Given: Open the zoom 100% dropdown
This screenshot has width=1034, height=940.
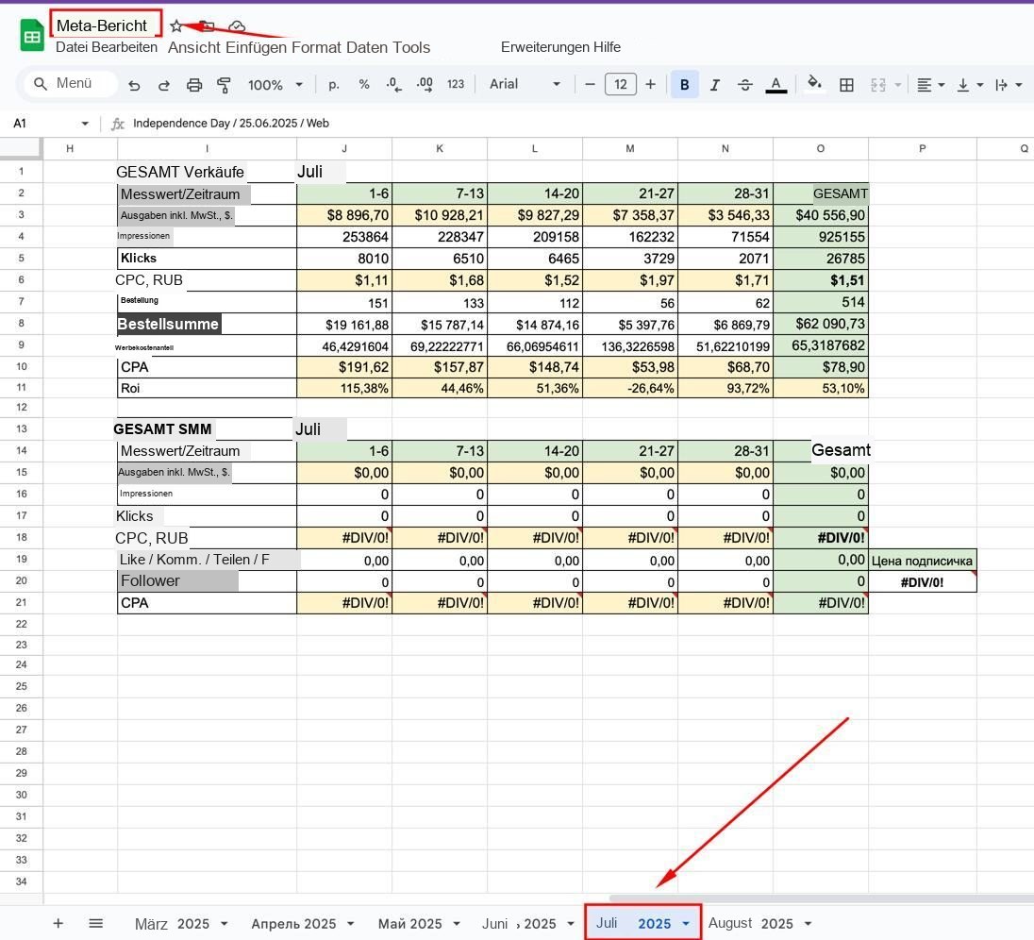Looking at the screenshot, I should tap(275, 85).
